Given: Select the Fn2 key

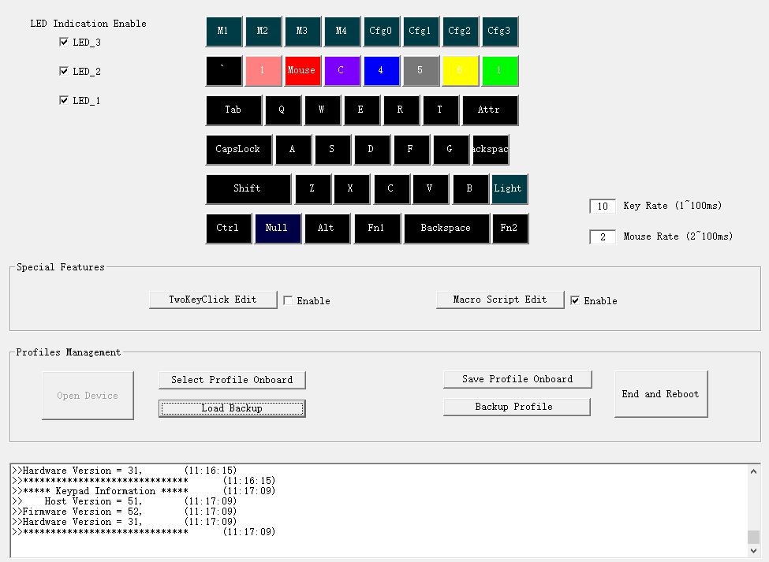Looking at the screenshot, I should point(510,229).
